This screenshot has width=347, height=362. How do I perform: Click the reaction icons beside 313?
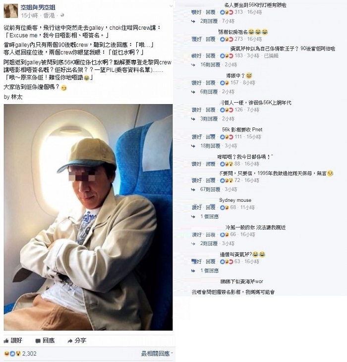(x=227, y=12)
